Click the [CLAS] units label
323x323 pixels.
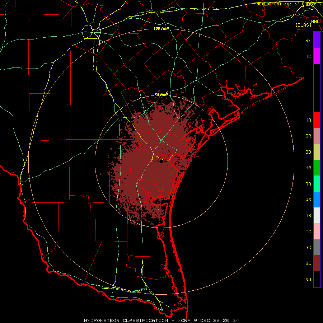click(303, 25)
